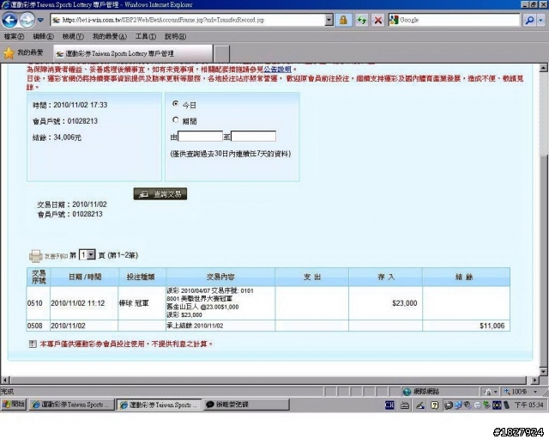This screenshot has width=549, height=439.
Task: Open the 說明(H) menu
Action: (x=175, y=36)
